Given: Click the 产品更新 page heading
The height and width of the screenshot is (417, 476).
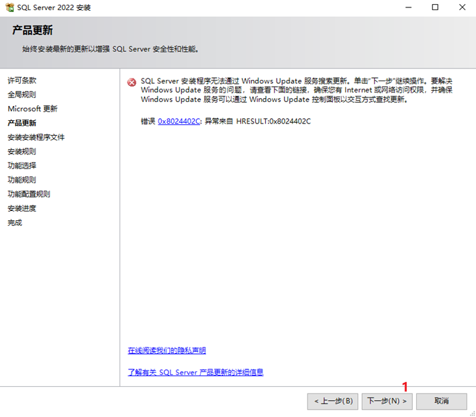Looking at the screenshot, I should point(32,30).
